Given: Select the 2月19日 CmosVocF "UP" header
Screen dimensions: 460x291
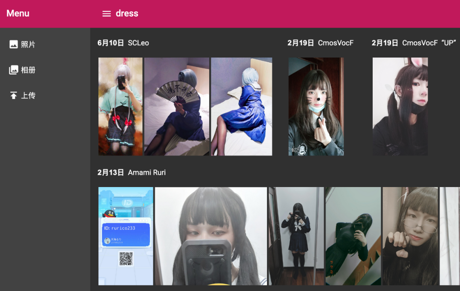Looking at the screenshot, I should pyautogui.click(x=414, y=43).
